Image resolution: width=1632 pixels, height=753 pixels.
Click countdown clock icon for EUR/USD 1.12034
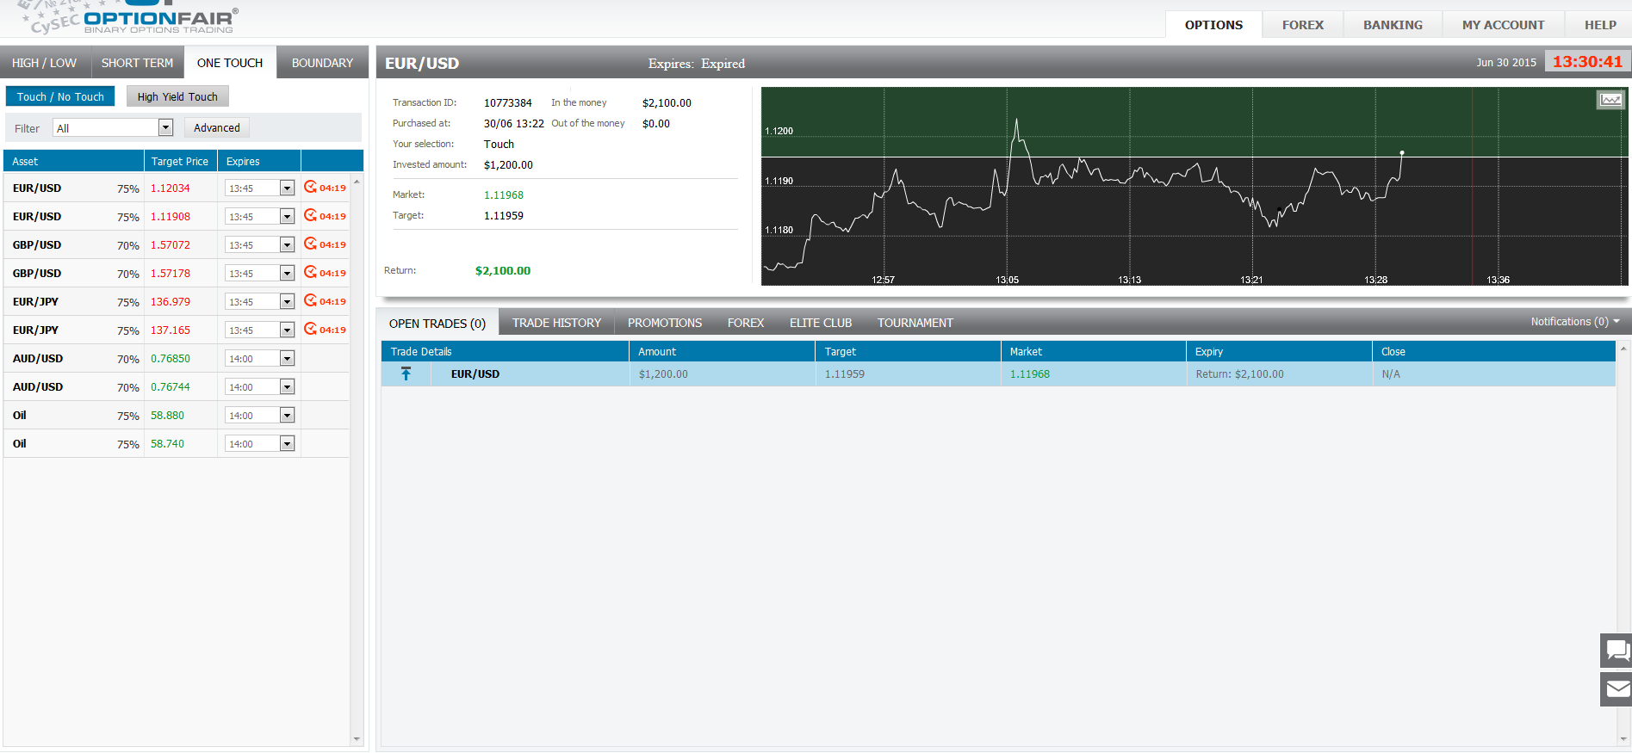310,187
